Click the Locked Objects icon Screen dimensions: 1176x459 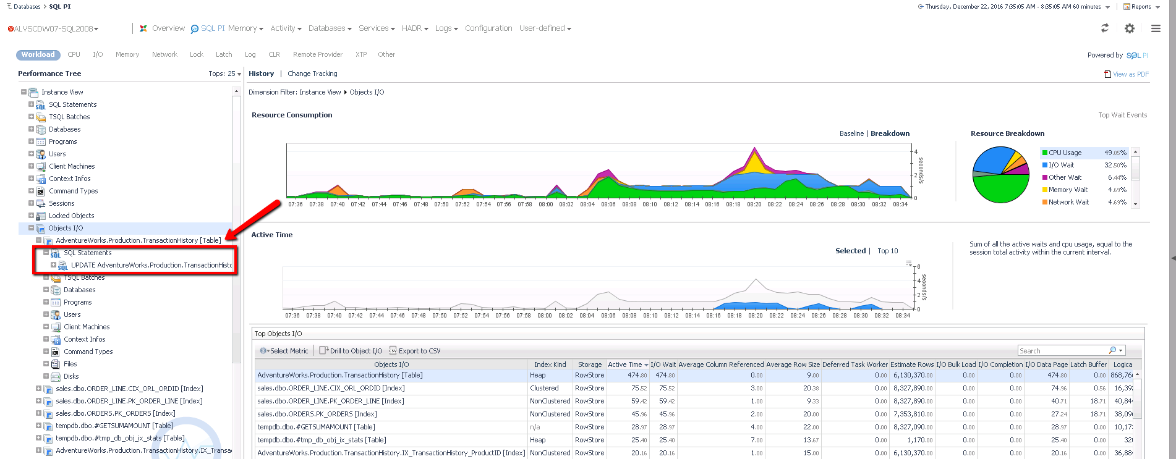point(41,216)
